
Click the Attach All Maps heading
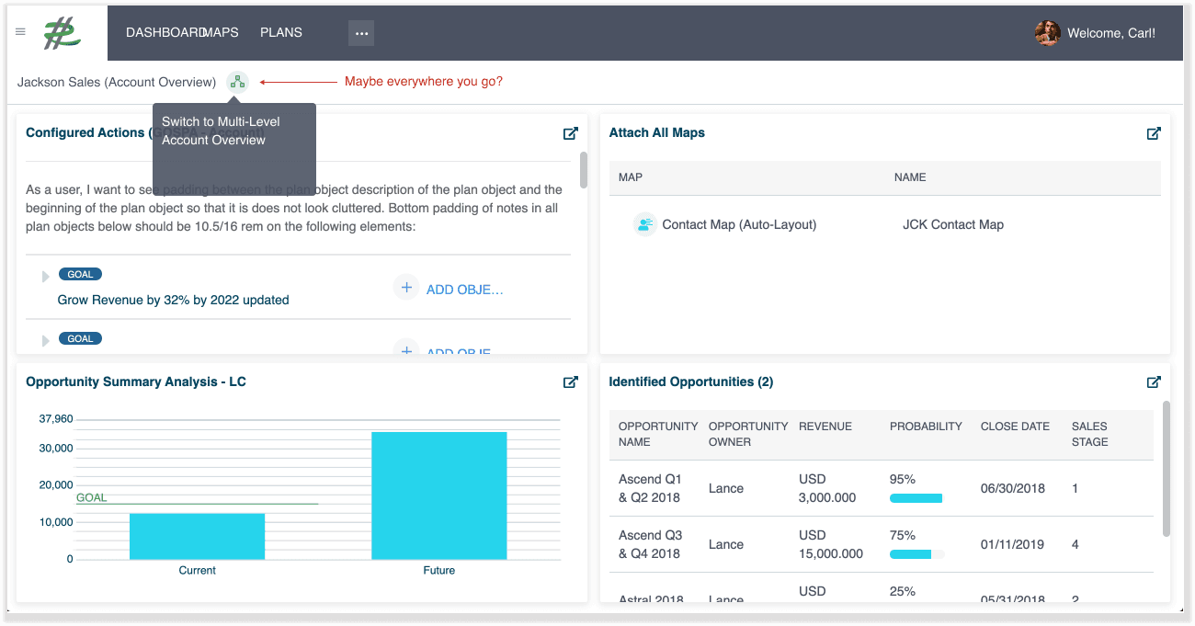(657, 132)
